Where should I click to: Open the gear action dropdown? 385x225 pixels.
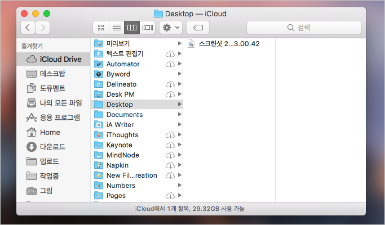tap(171, 28)
